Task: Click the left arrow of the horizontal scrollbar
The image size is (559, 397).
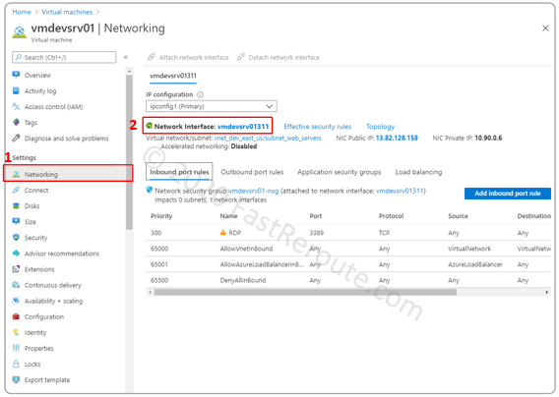Action: click(x=151, y=292)
